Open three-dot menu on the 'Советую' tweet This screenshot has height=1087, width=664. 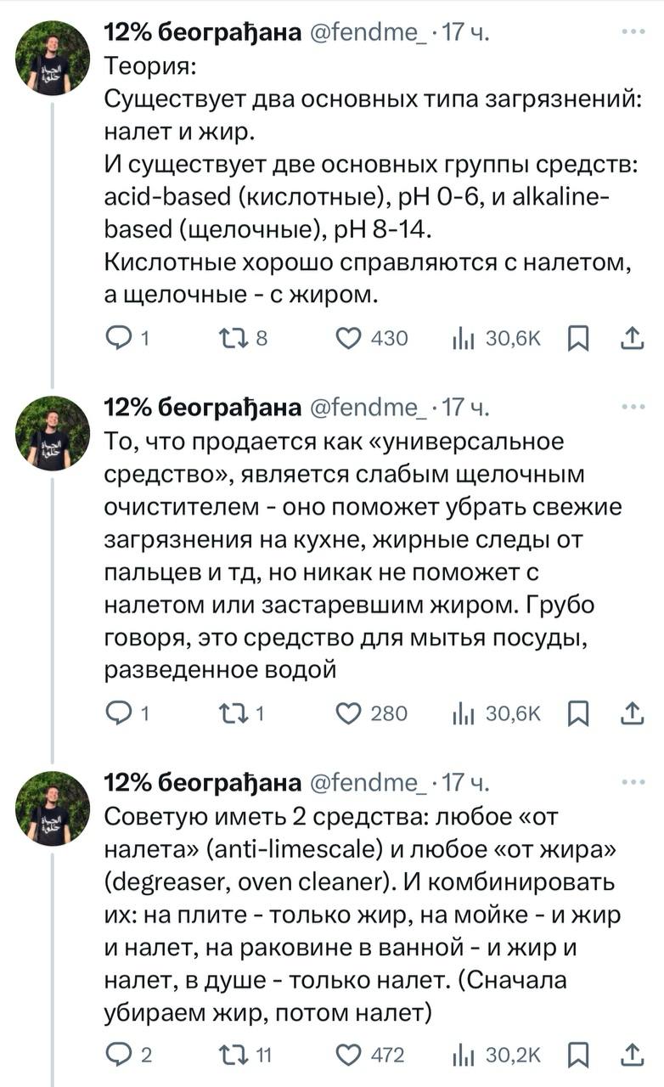coord(633,781)
